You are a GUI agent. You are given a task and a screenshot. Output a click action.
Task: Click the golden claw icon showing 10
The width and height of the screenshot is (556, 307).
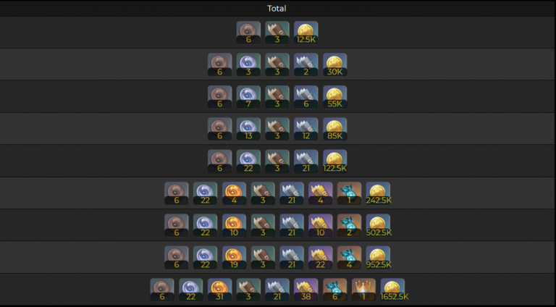click(x=321, y=225)
